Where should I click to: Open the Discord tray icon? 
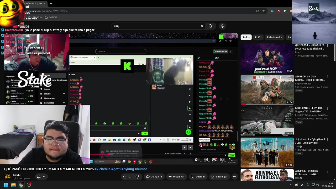click(x=296, y=185)
